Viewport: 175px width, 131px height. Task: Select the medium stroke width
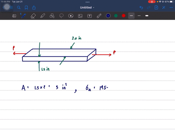point(139,16)
